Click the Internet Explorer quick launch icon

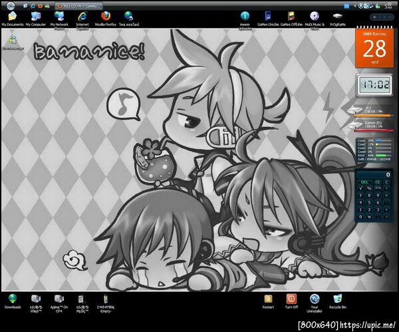[33, 5]
